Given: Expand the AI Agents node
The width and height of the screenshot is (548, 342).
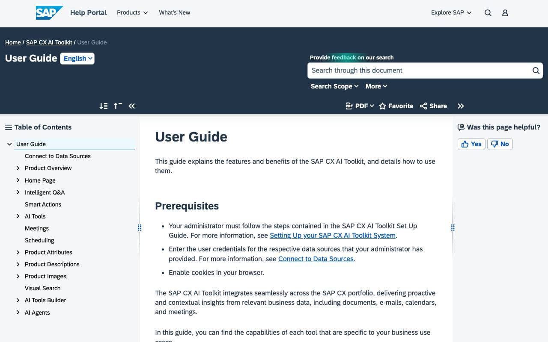Looking at the screenshot, I should coord(18,313).
